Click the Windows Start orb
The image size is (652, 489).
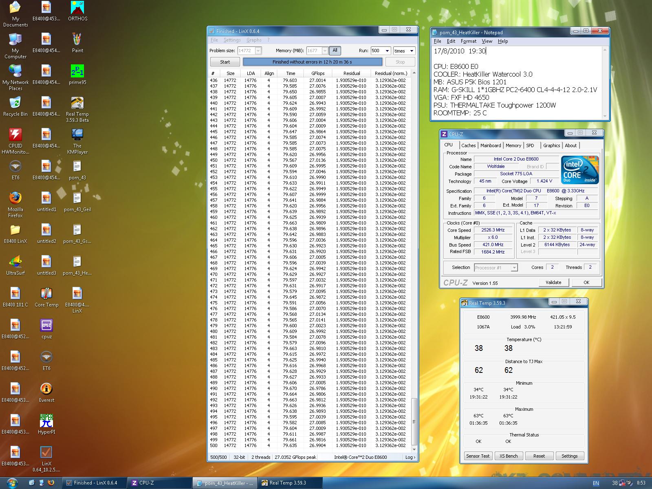coord(12,482)
